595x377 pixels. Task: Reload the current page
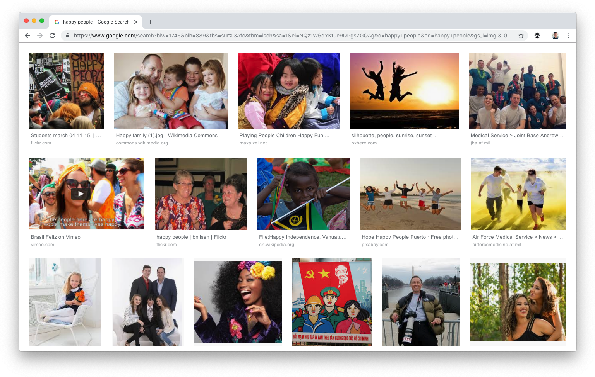[x=53, y=36]
